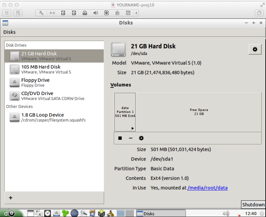This screenshot has width=266, height=217.
Task: Click the camera device icon in VMware toolbar
Action: [x=107, y=13]
